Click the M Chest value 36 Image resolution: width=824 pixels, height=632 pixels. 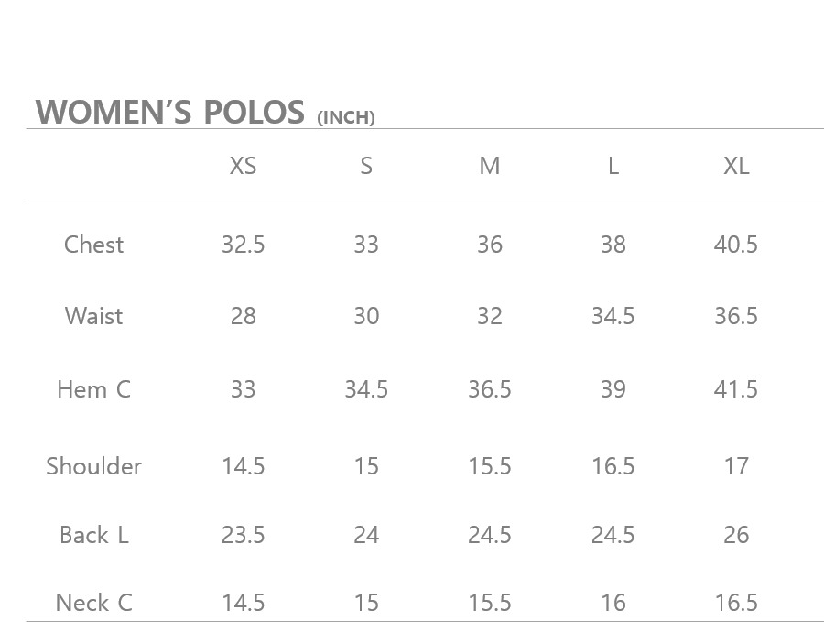point(490,245)
